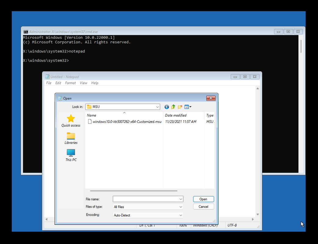The image size is (318, 244).
Task: Click the MSU folder icon in Look in
Action: point(89,107)
